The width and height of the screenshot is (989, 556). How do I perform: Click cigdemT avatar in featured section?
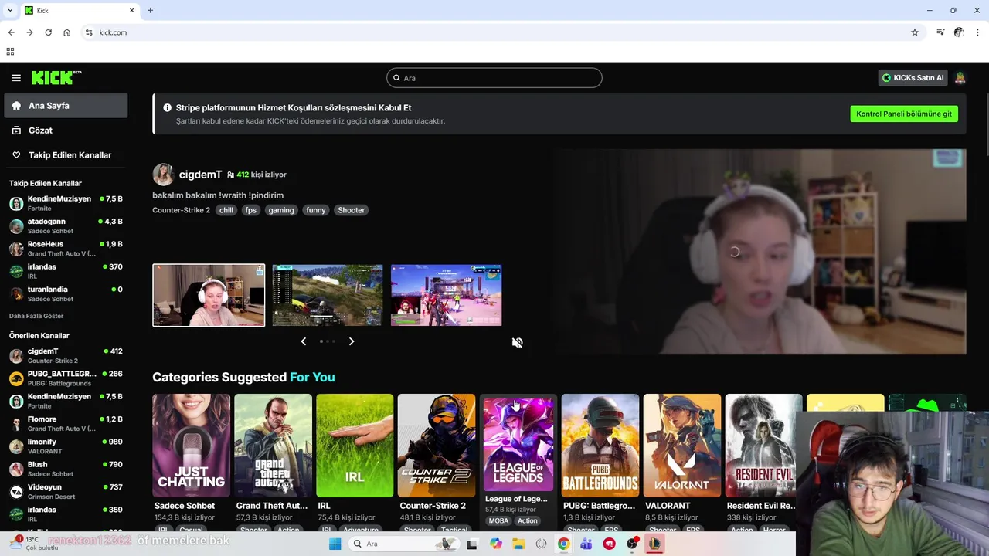163,175
